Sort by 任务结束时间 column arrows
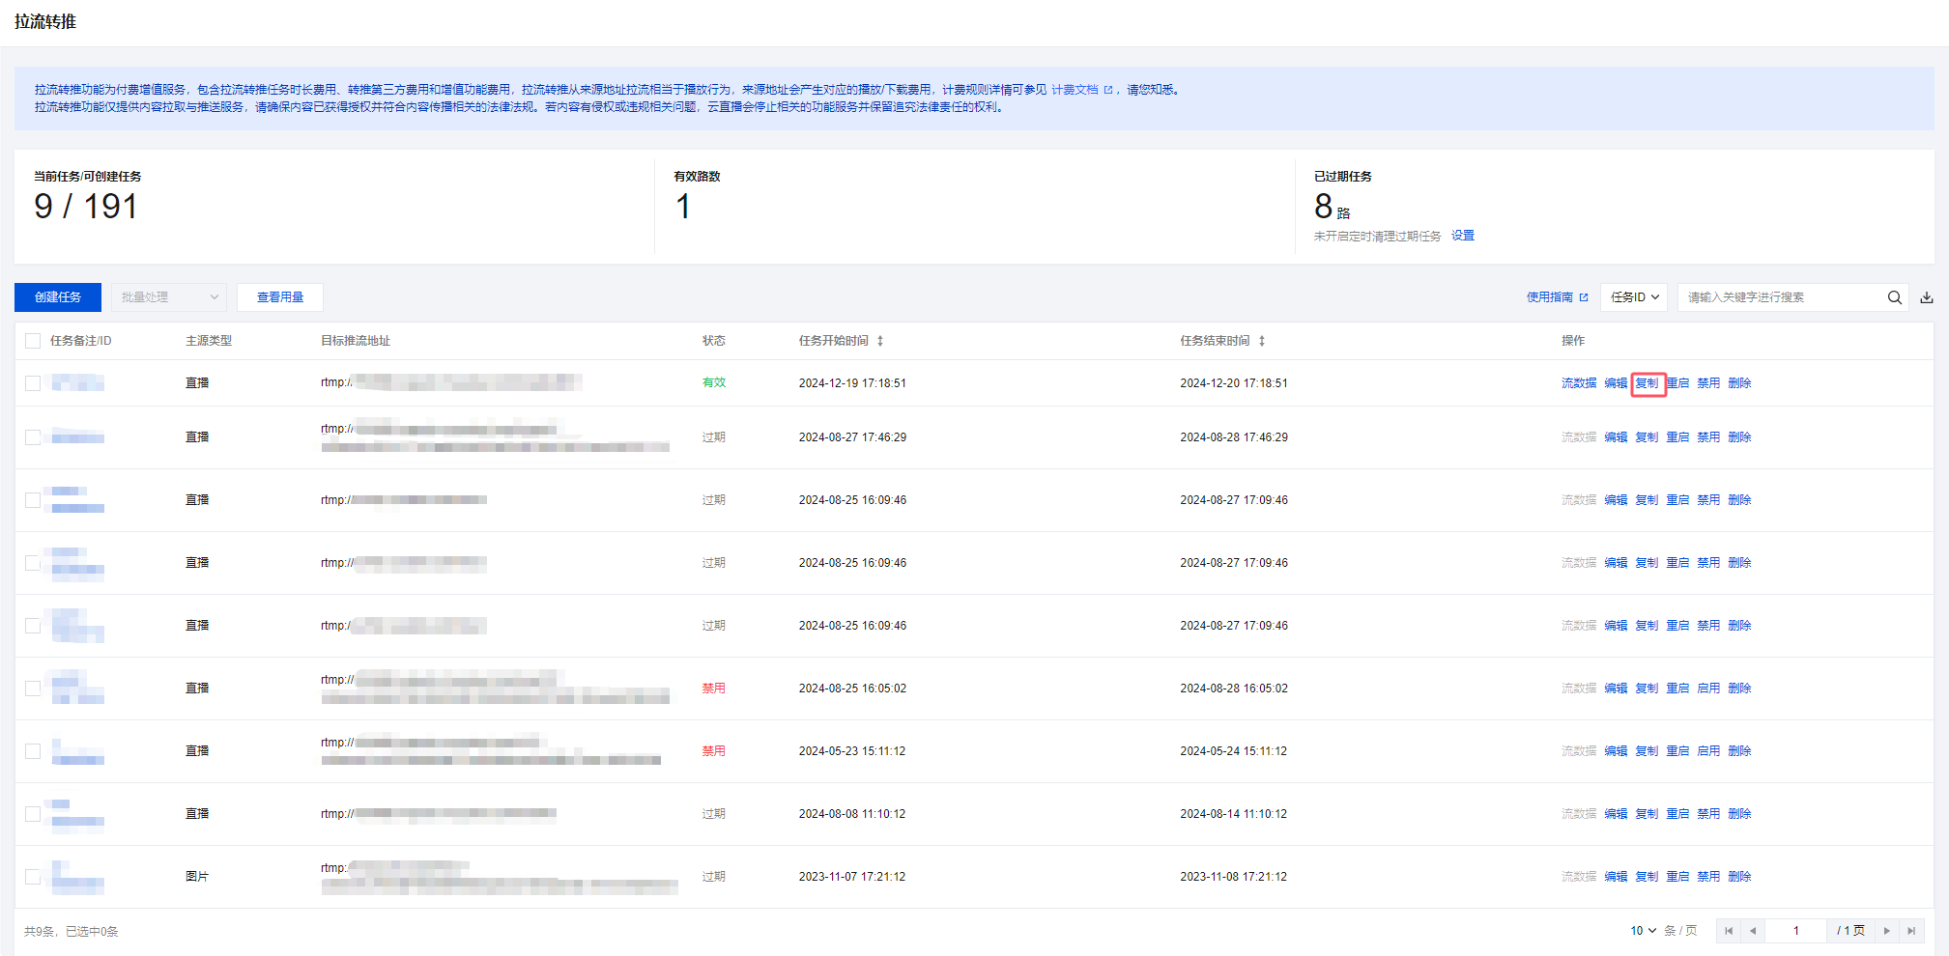This screenshot has height=956, width=1949. pyautogui.click(x=1262, y=341)
